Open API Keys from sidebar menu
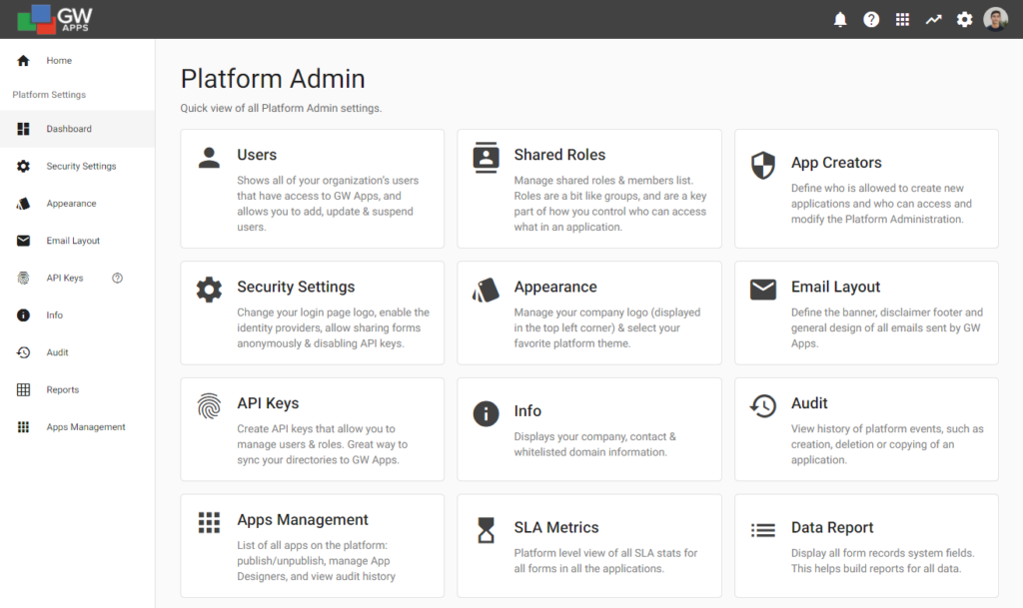 point(65,278)
